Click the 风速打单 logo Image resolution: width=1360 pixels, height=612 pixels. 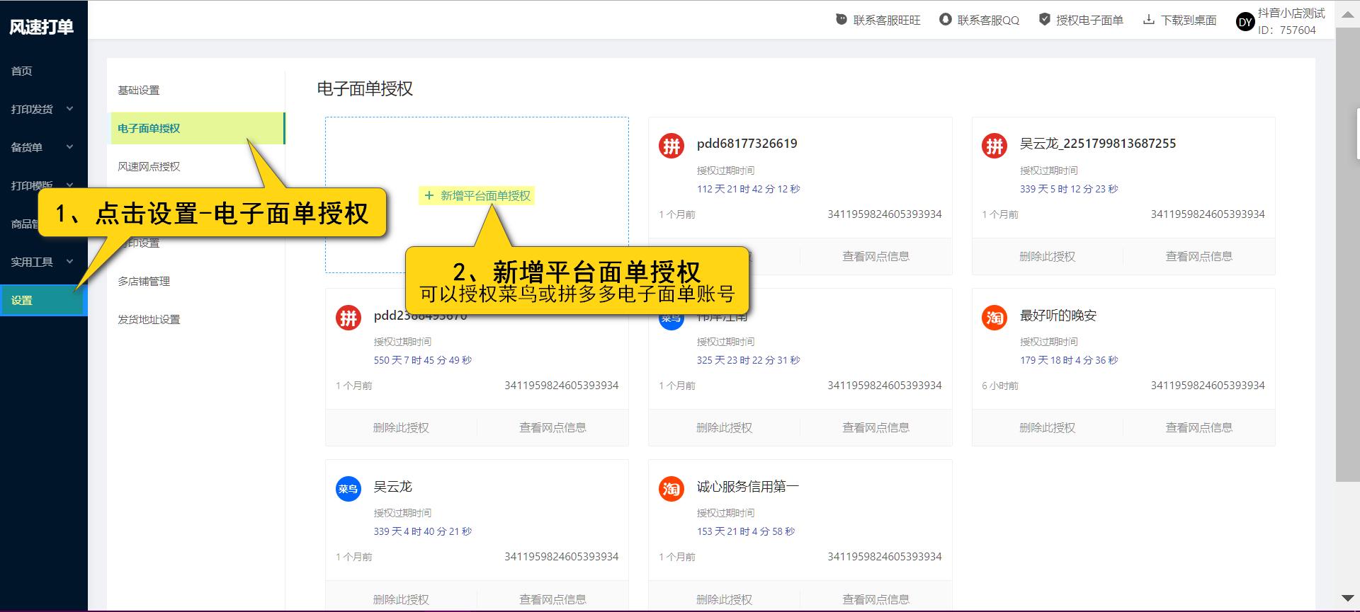pos(41,27)
